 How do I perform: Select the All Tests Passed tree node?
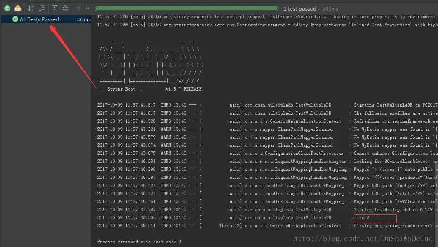[46, 19]
